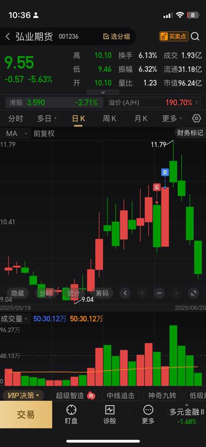Move chart left with arrow icon
Viewport: 206px width, 447px height.
tap(125, 293)
